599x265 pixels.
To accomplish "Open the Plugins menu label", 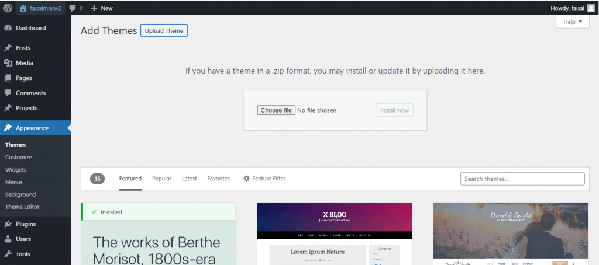I will click(26, 224).
